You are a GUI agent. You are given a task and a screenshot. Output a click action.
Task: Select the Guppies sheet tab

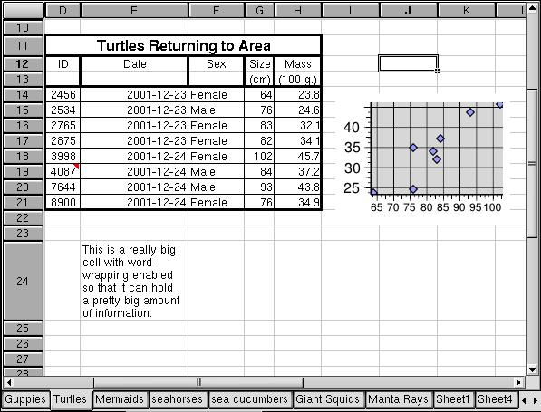25,399
